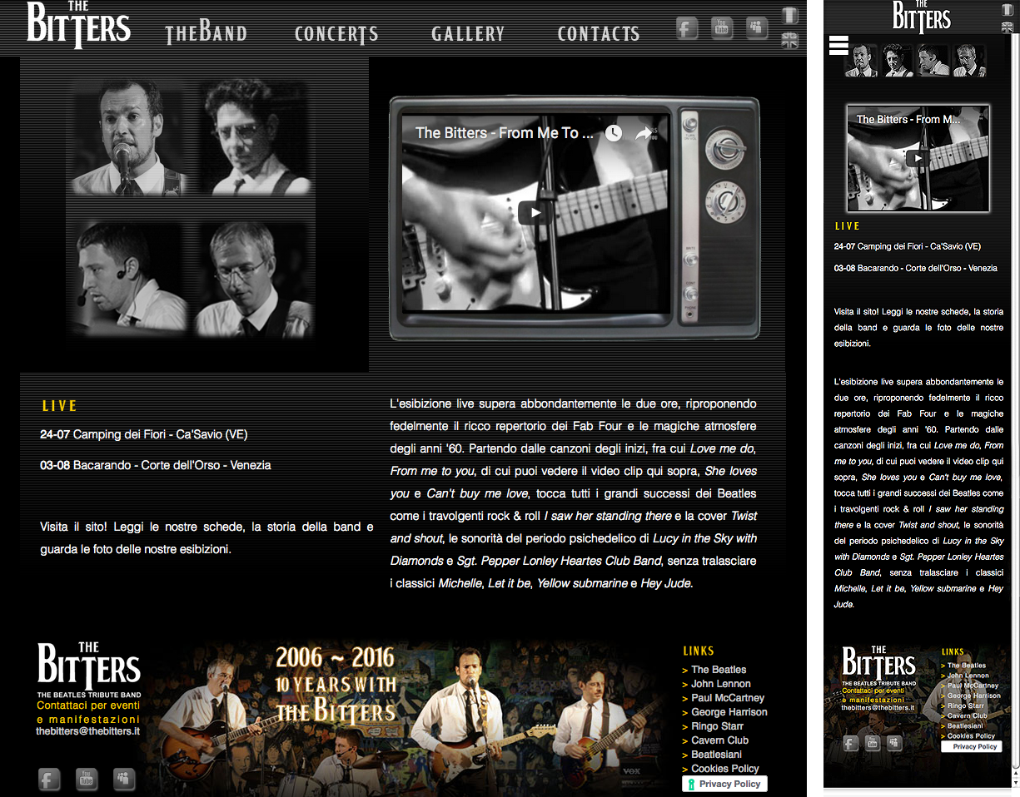The width and height of the screenshot is (1020, 797).
Task: Open Cookies Policy link in mobile view
Action: (x=970, y=735)
